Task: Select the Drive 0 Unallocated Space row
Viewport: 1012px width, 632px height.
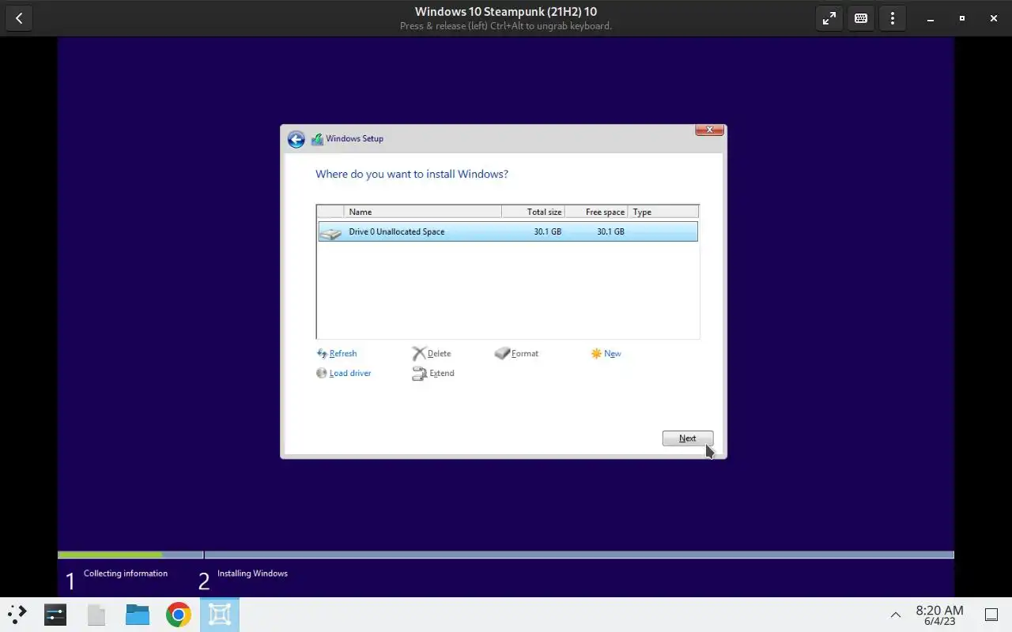Action: [x=508, y=231]
